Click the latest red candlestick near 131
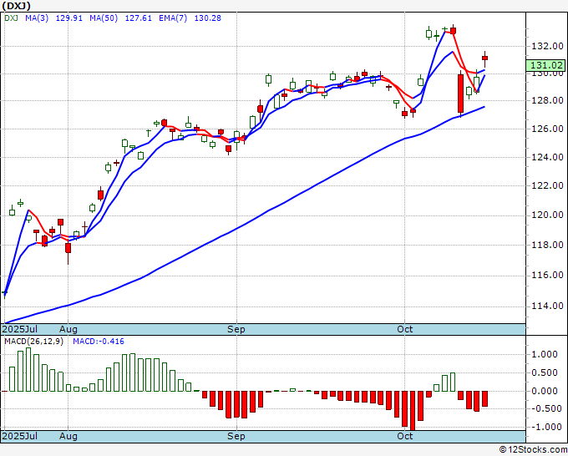The height and width of the screenshot is (456, 568). tap(484, 58)
